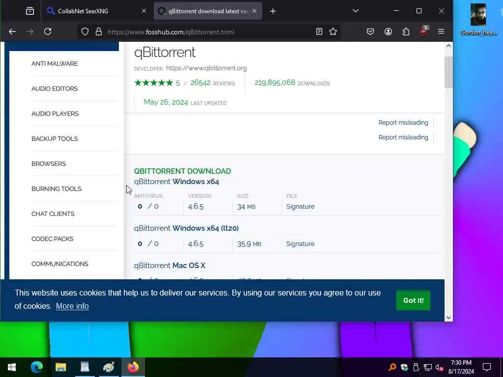Click page scrollbar up arrow

448,46
